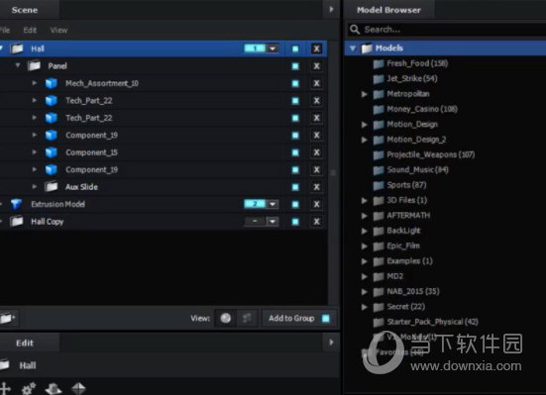Open the Hall layer number dropdown

tap(273, 49)
